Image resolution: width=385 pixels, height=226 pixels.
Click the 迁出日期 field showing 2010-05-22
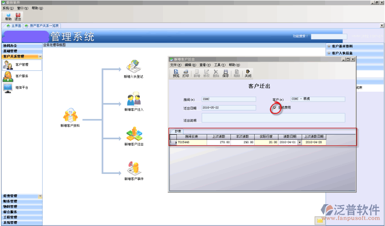click(x=229, y=108)
